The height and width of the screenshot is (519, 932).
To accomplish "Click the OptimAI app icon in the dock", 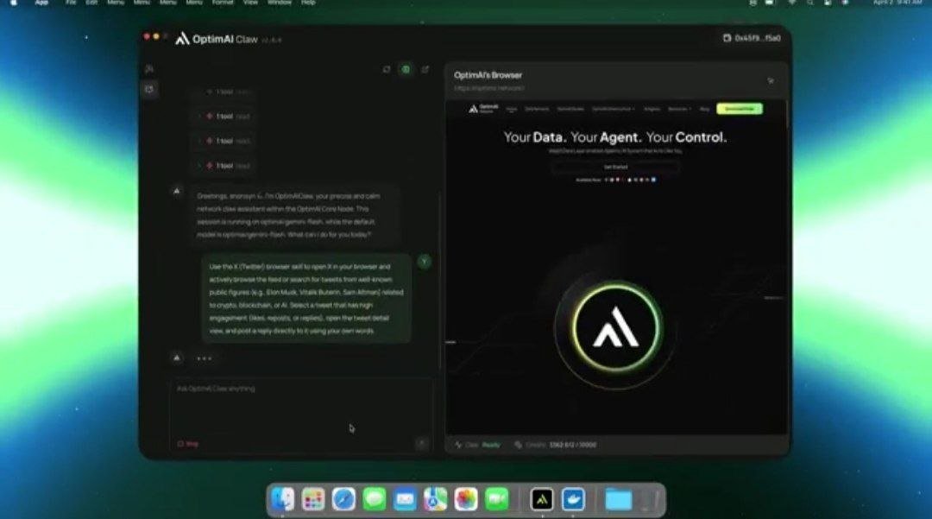I will click(541, 499).
